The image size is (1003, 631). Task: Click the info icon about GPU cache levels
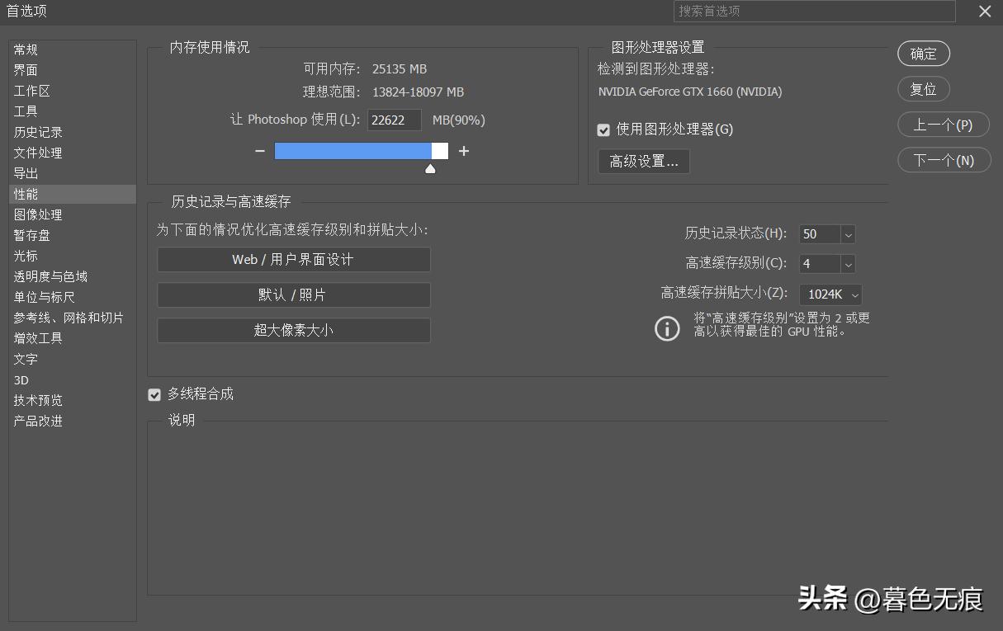pos(666,328)
